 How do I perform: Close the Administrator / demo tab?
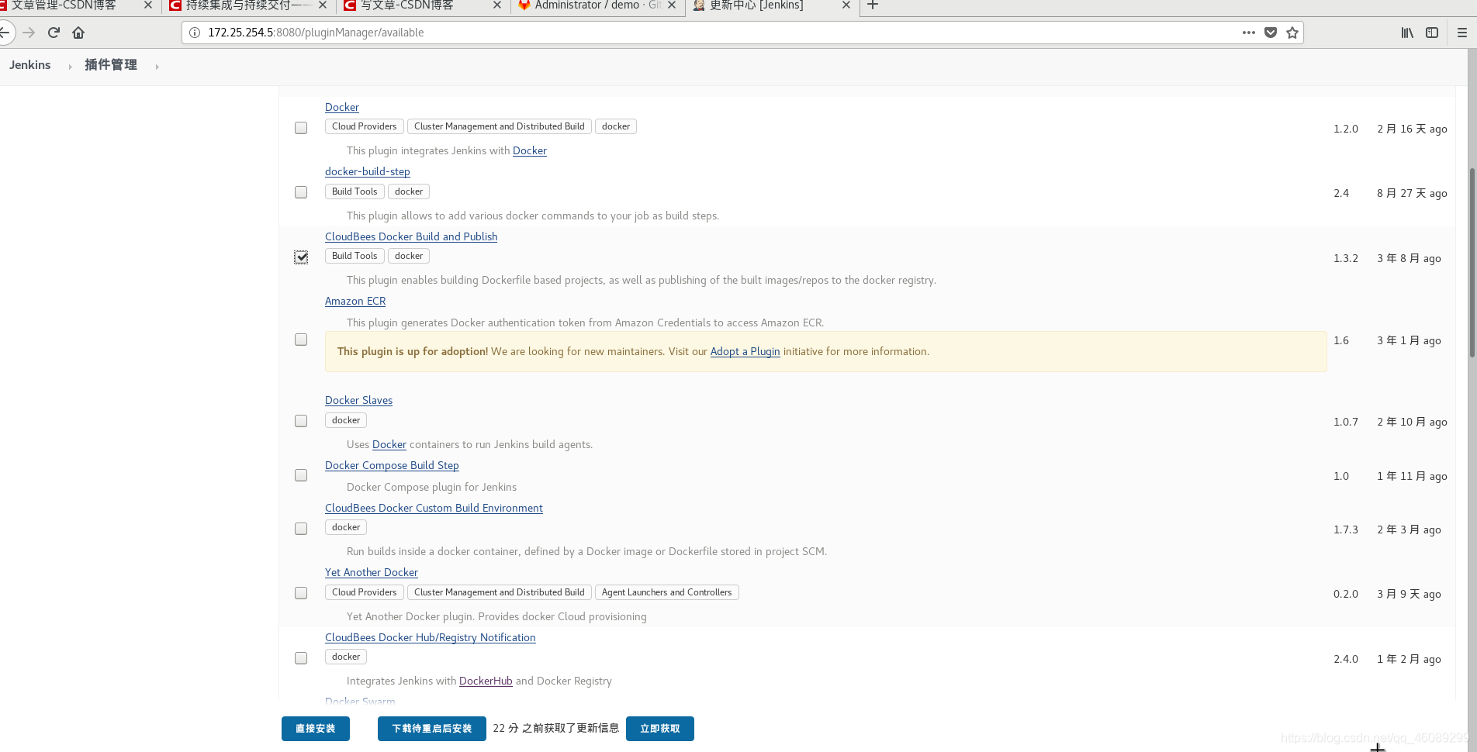[672, 5]
